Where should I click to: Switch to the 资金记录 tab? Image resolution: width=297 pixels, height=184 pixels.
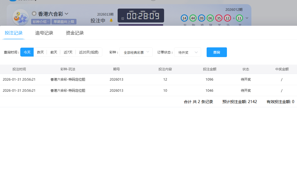75,33
